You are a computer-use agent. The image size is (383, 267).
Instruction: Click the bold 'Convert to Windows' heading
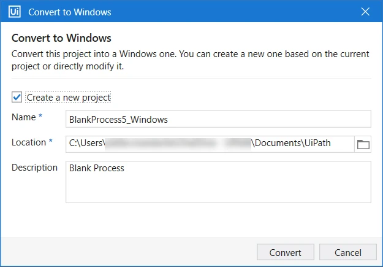point(61,38)
